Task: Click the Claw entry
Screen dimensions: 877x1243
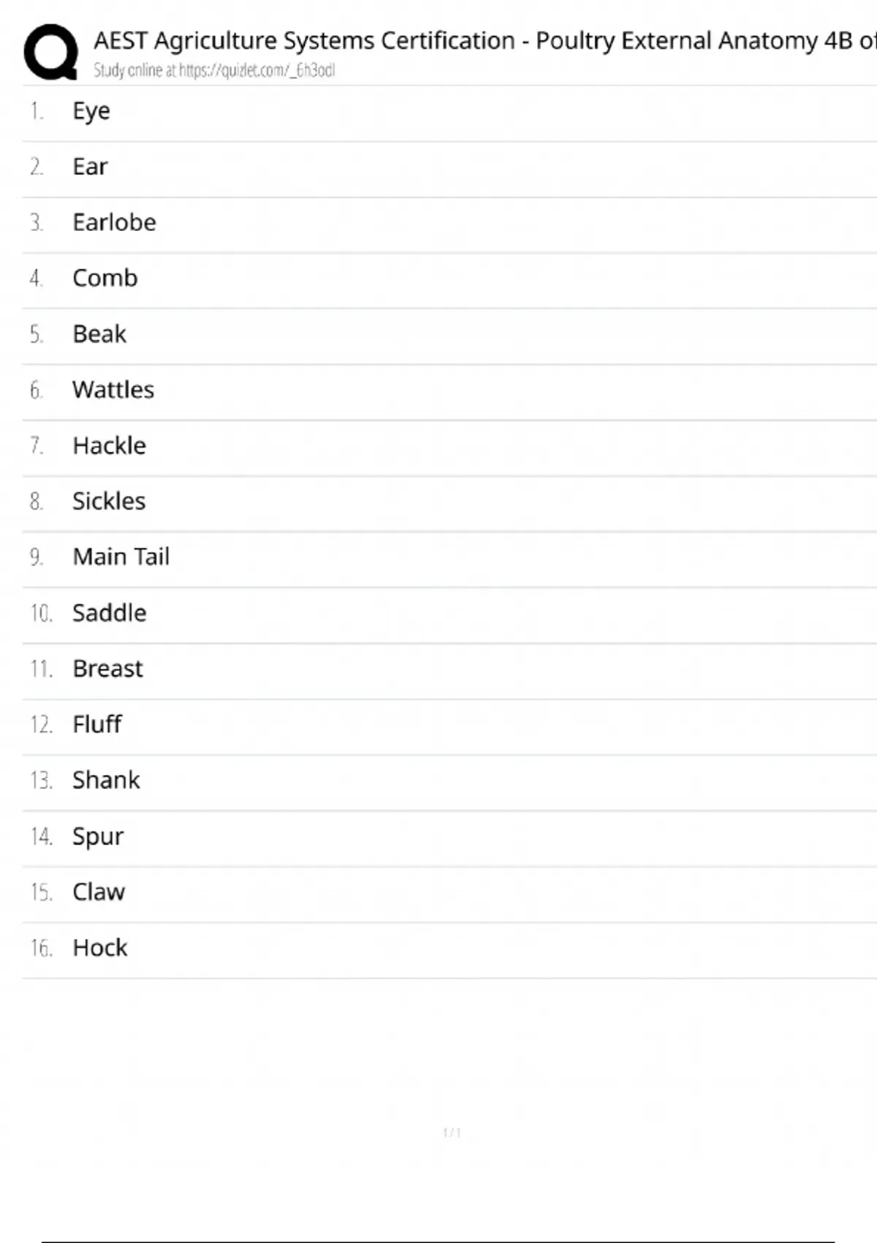Action: coord(99,892)
